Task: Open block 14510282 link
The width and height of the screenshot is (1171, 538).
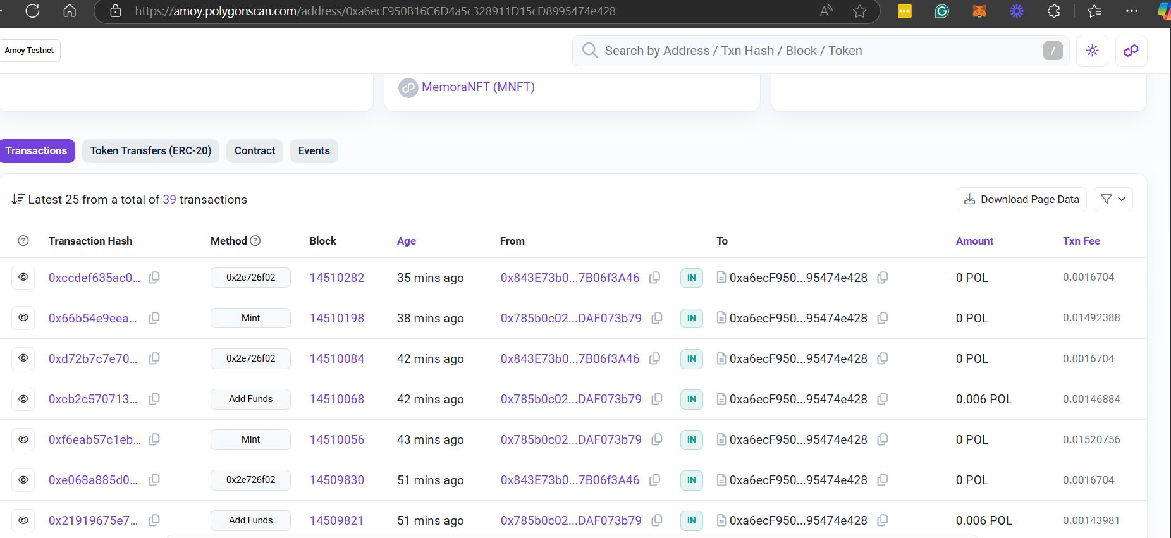Action: click(336, 278)
